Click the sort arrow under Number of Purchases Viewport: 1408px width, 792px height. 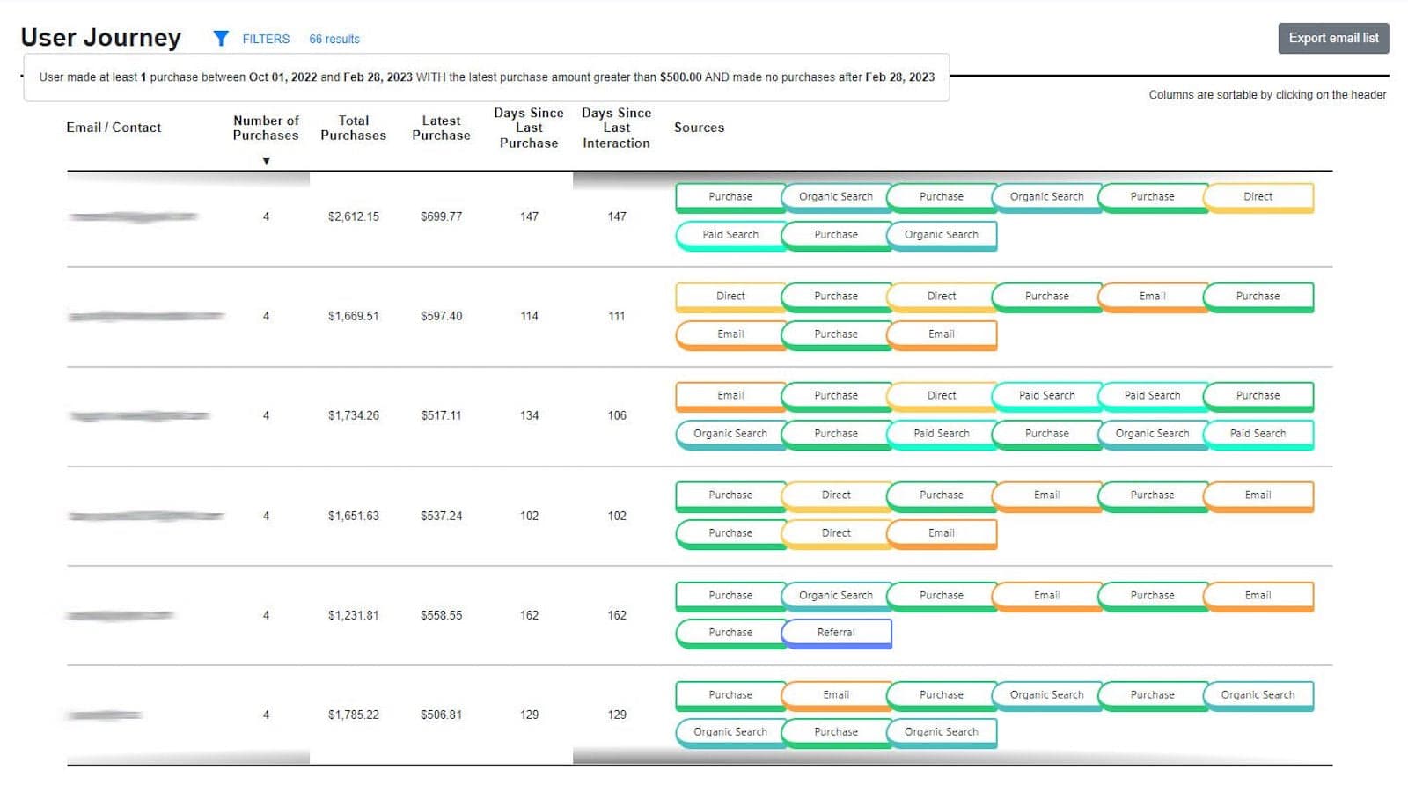[265, 159]
